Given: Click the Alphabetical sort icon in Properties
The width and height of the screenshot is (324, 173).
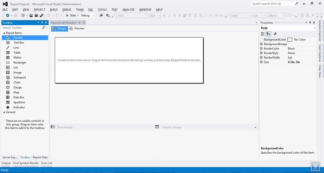Looking at the screenshot, I should point(268,34).
